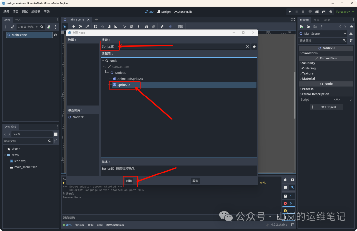
Task: Select the Select Mode arrow tool
Action: pyautogui.click(x=65, y=27)
